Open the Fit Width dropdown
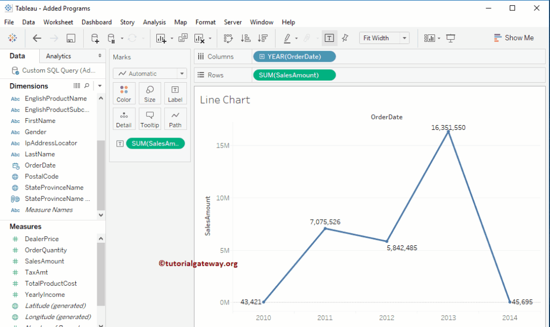This screenshot has height=327, width=550. pyautogui.click(x=404, y=38)
